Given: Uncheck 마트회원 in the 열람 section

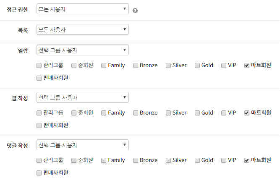Looking at the screenshot, I should tap(247, 65).
